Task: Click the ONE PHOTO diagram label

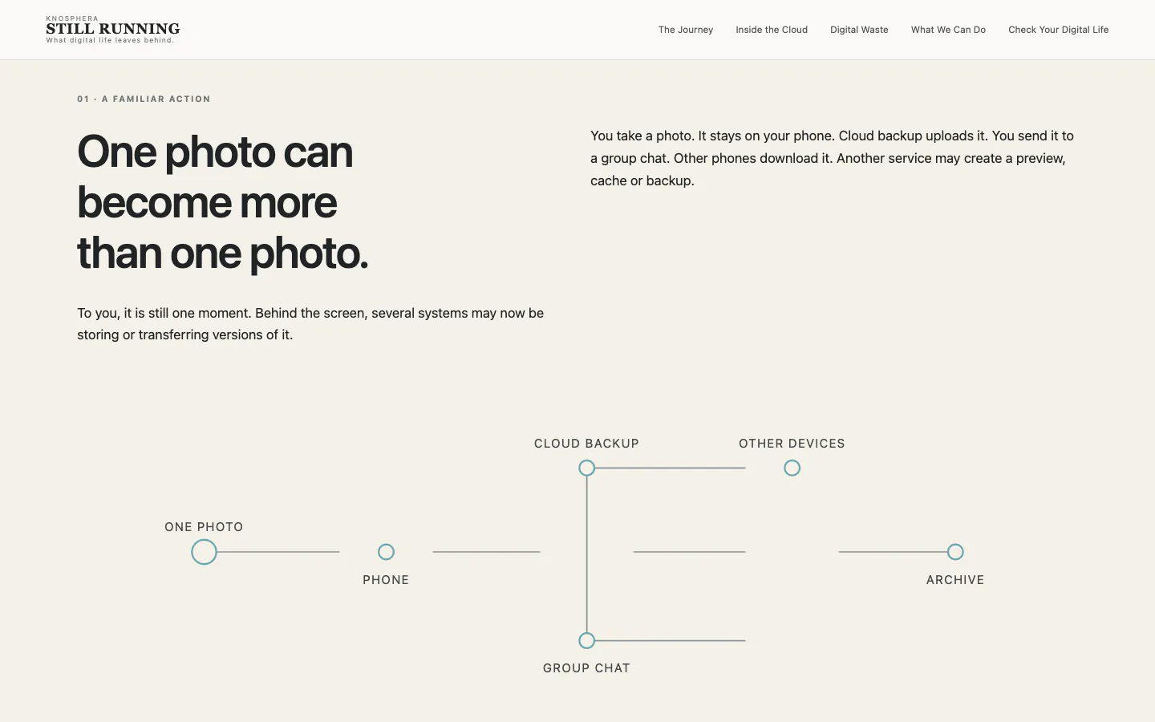Action: pos(204,527)
